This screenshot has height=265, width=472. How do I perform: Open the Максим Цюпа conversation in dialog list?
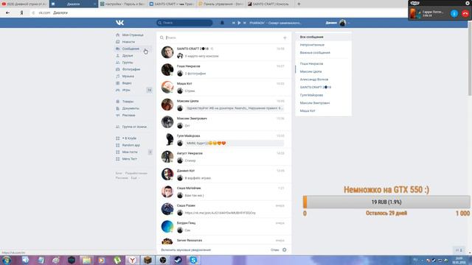coord(223,105)
